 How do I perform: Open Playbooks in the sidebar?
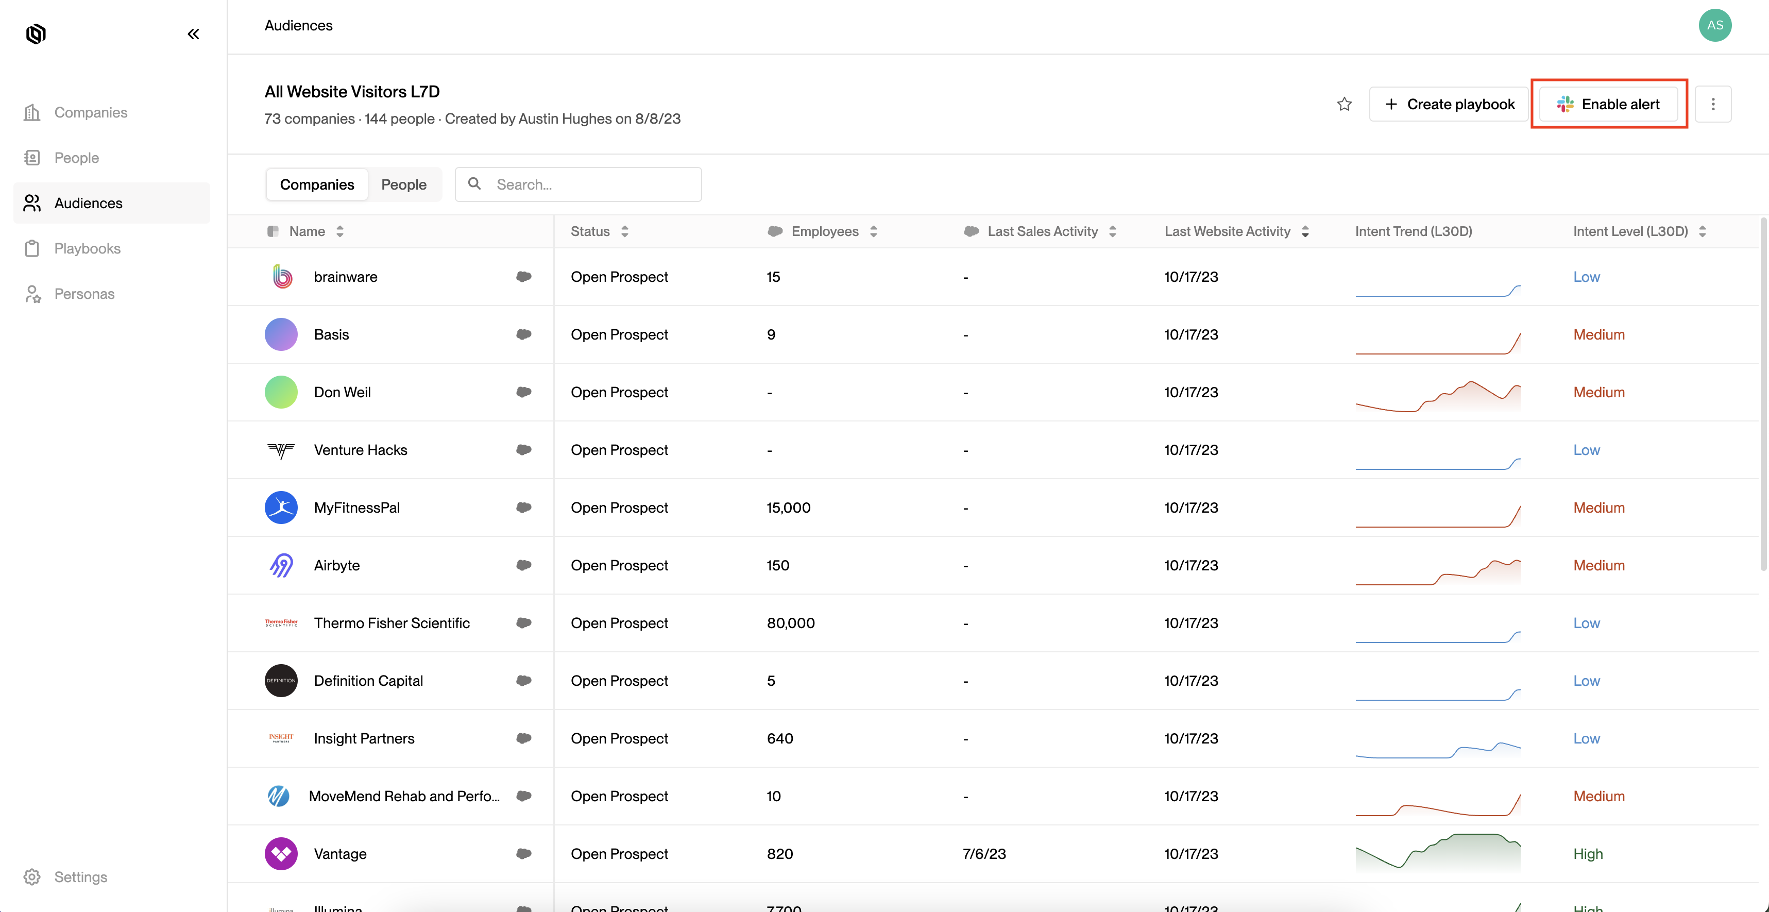[87, 248]
